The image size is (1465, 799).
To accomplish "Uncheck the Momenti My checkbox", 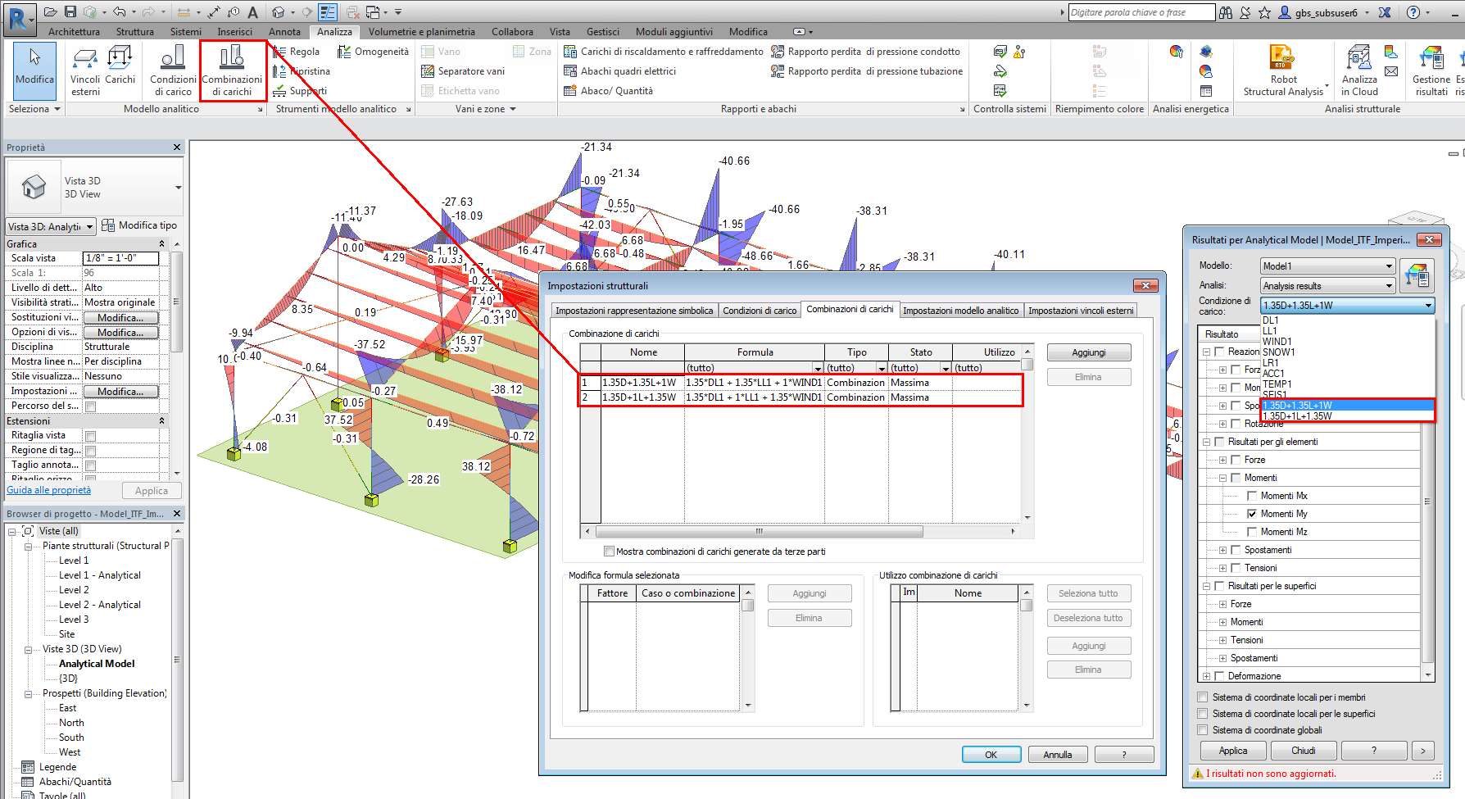I will click(x=1252, y=514).
